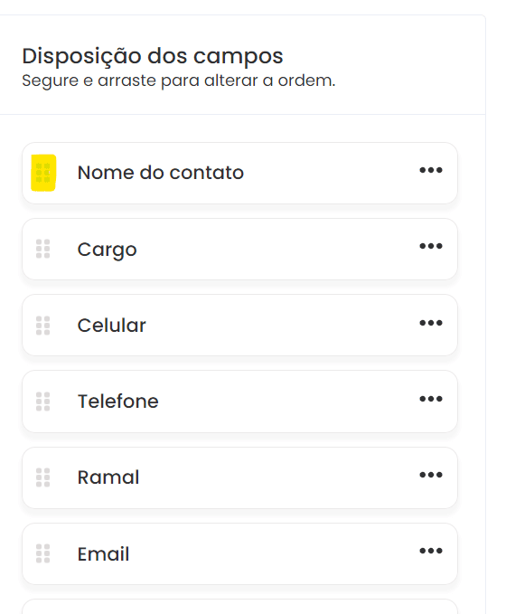Open the ellipsis menu on the Telefone row
This screenshot has width=506, height=614.
coord(431,399)
